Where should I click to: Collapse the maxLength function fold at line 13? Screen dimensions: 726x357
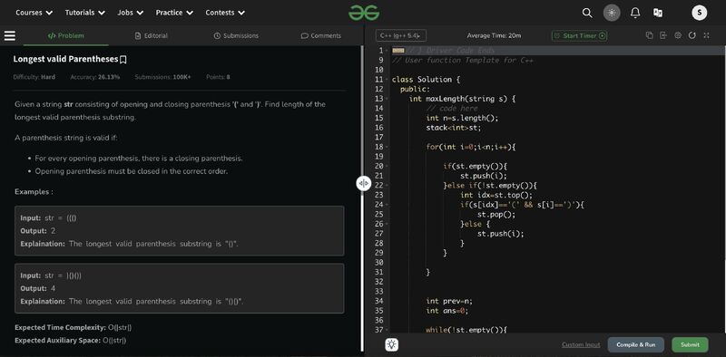point(387,99)
